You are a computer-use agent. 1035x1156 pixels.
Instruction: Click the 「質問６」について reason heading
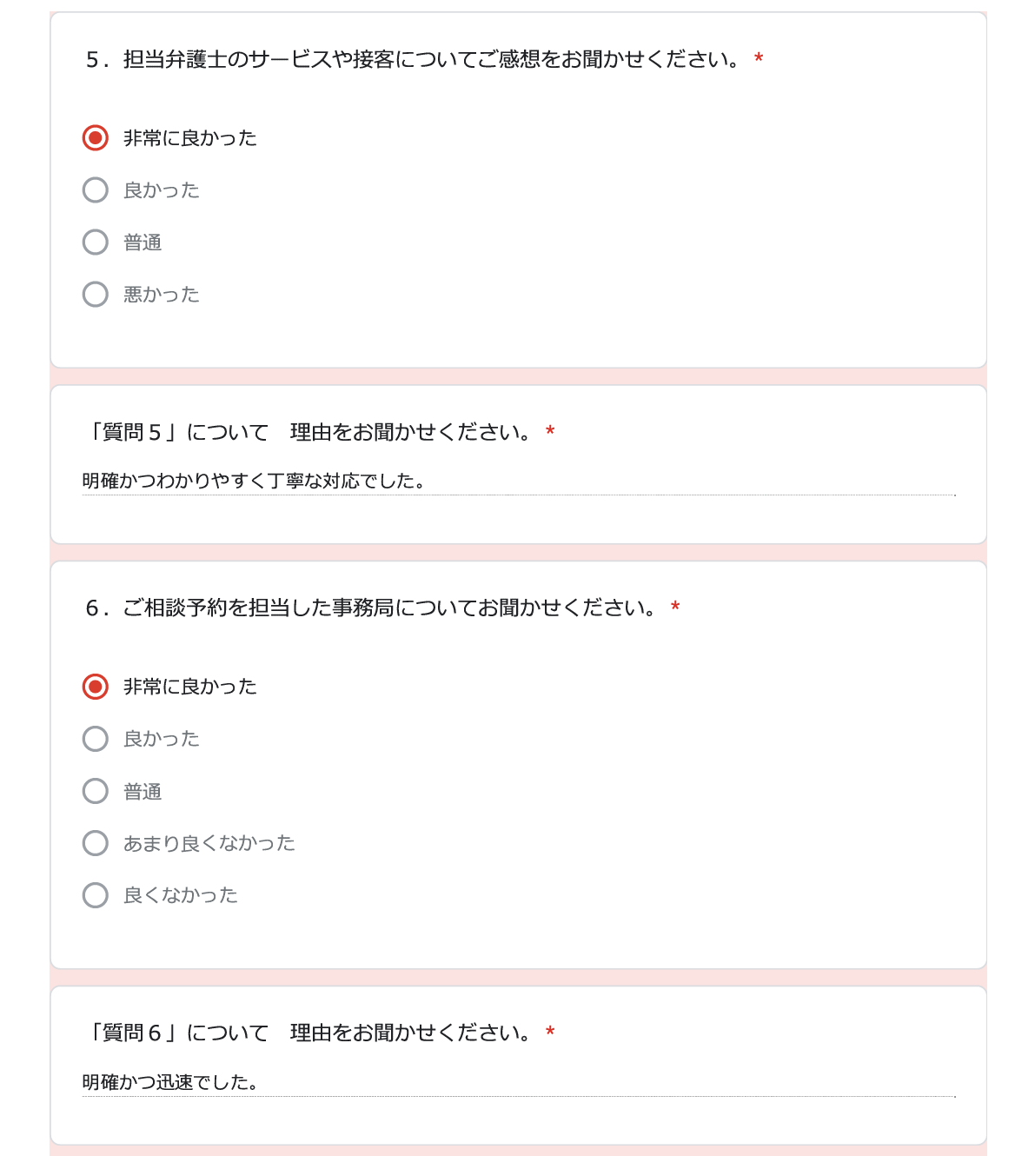(309, 1033)
